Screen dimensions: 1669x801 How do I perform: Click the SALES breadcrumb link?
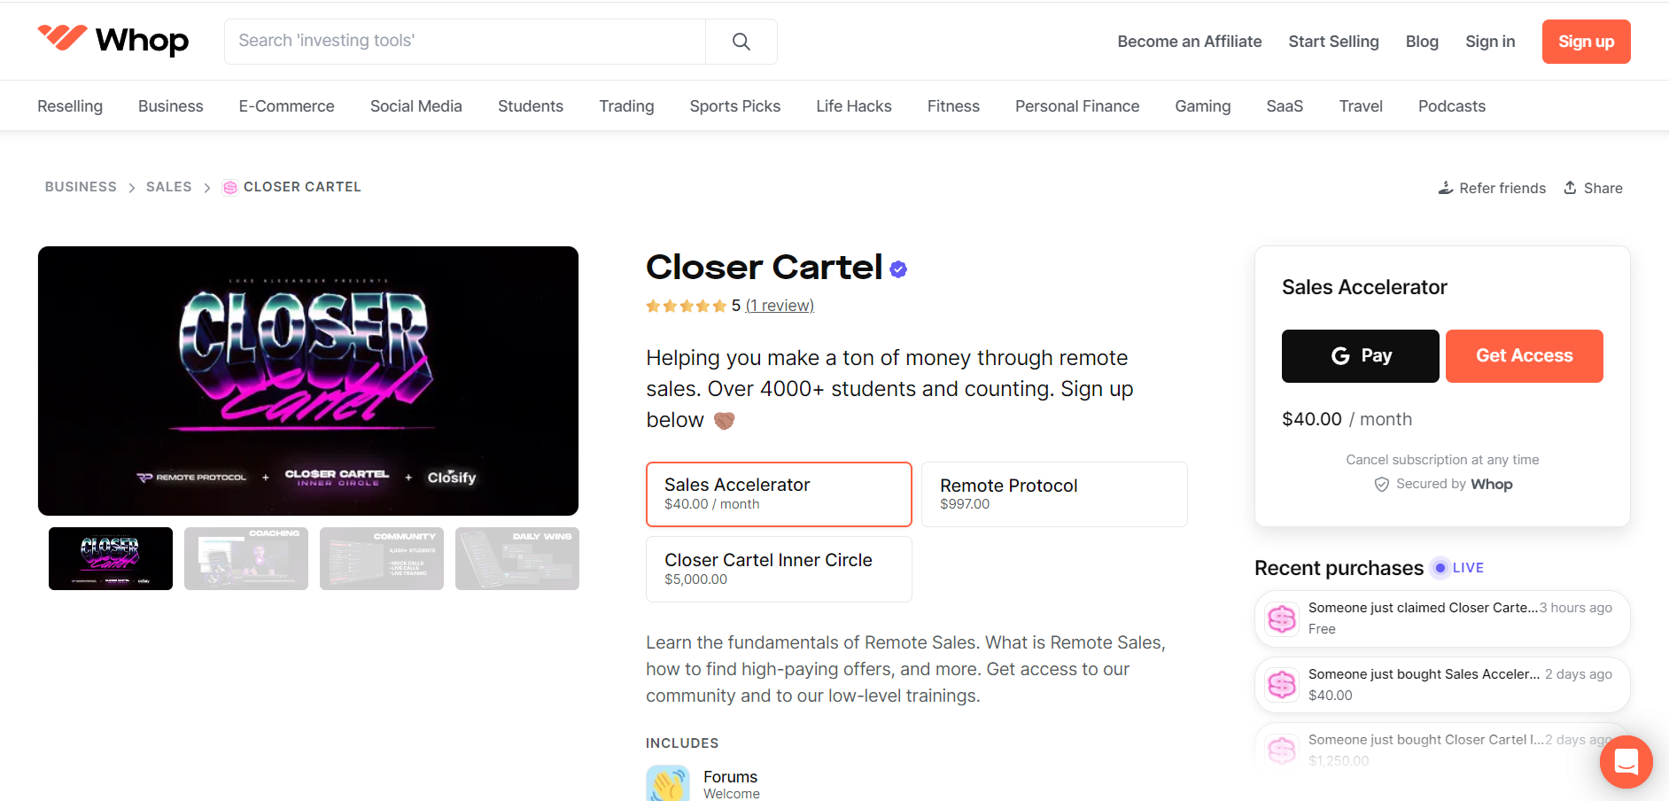pyautogui.click(x=168, y=187)
